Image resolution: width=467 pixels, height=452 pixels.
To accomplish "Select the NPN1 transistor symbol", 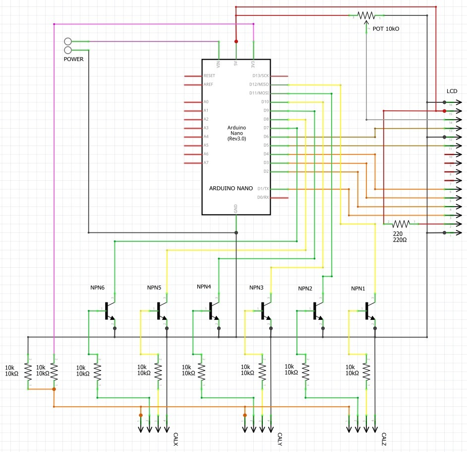I will [x=370, y=311].
